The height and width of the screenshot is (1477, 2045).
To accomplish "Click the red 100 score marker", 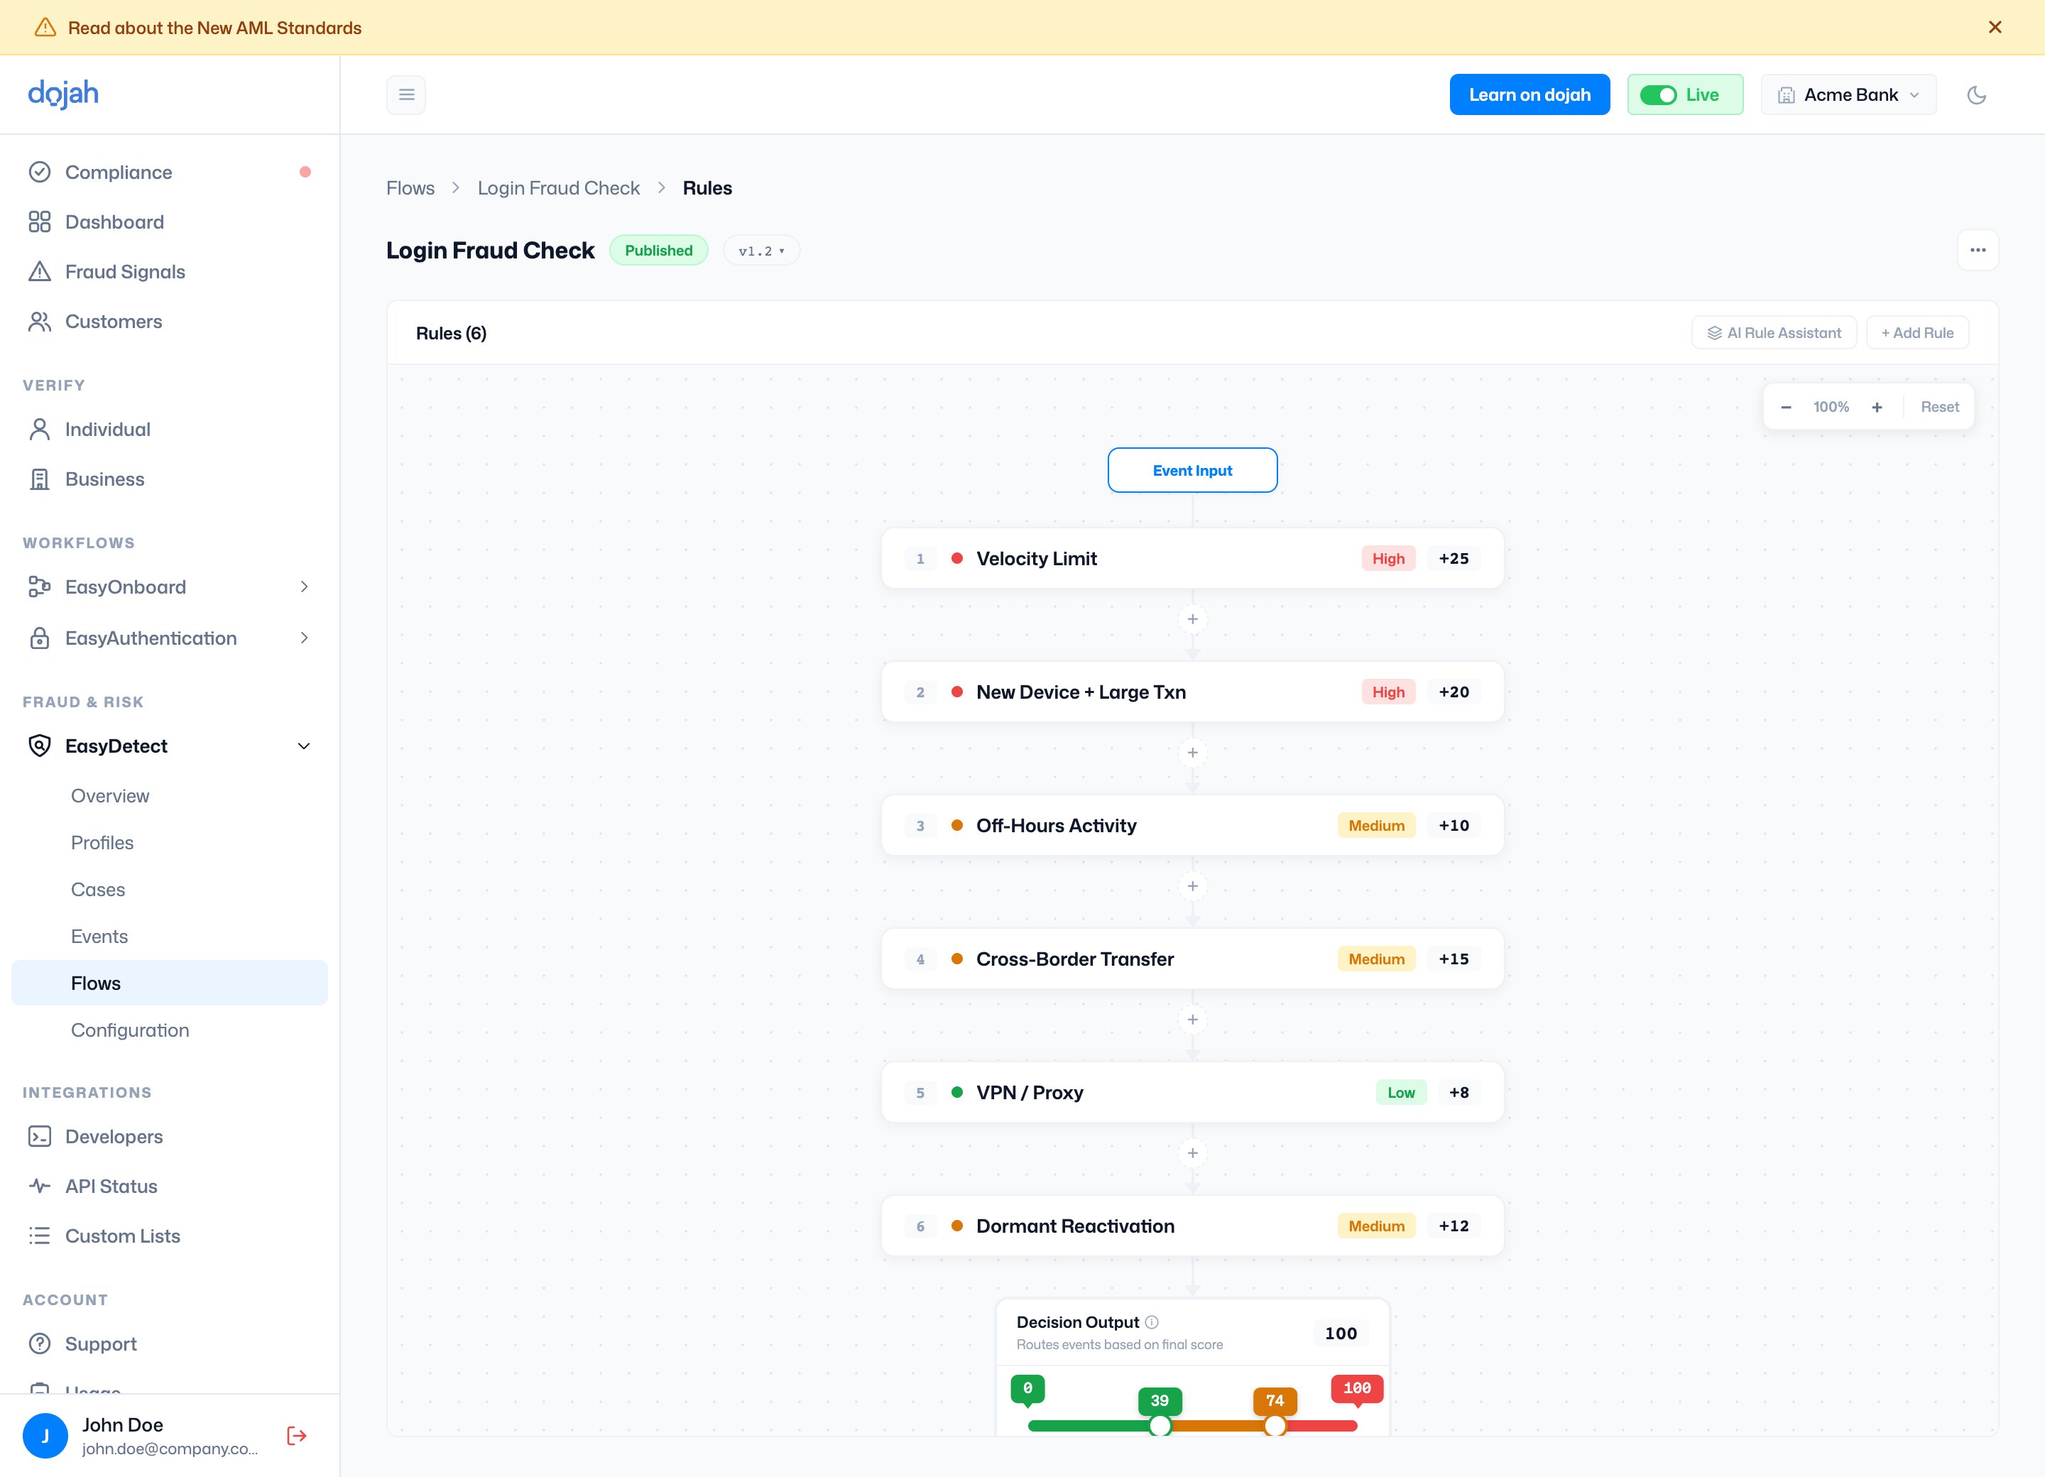I will (x=1357, y=1389).
